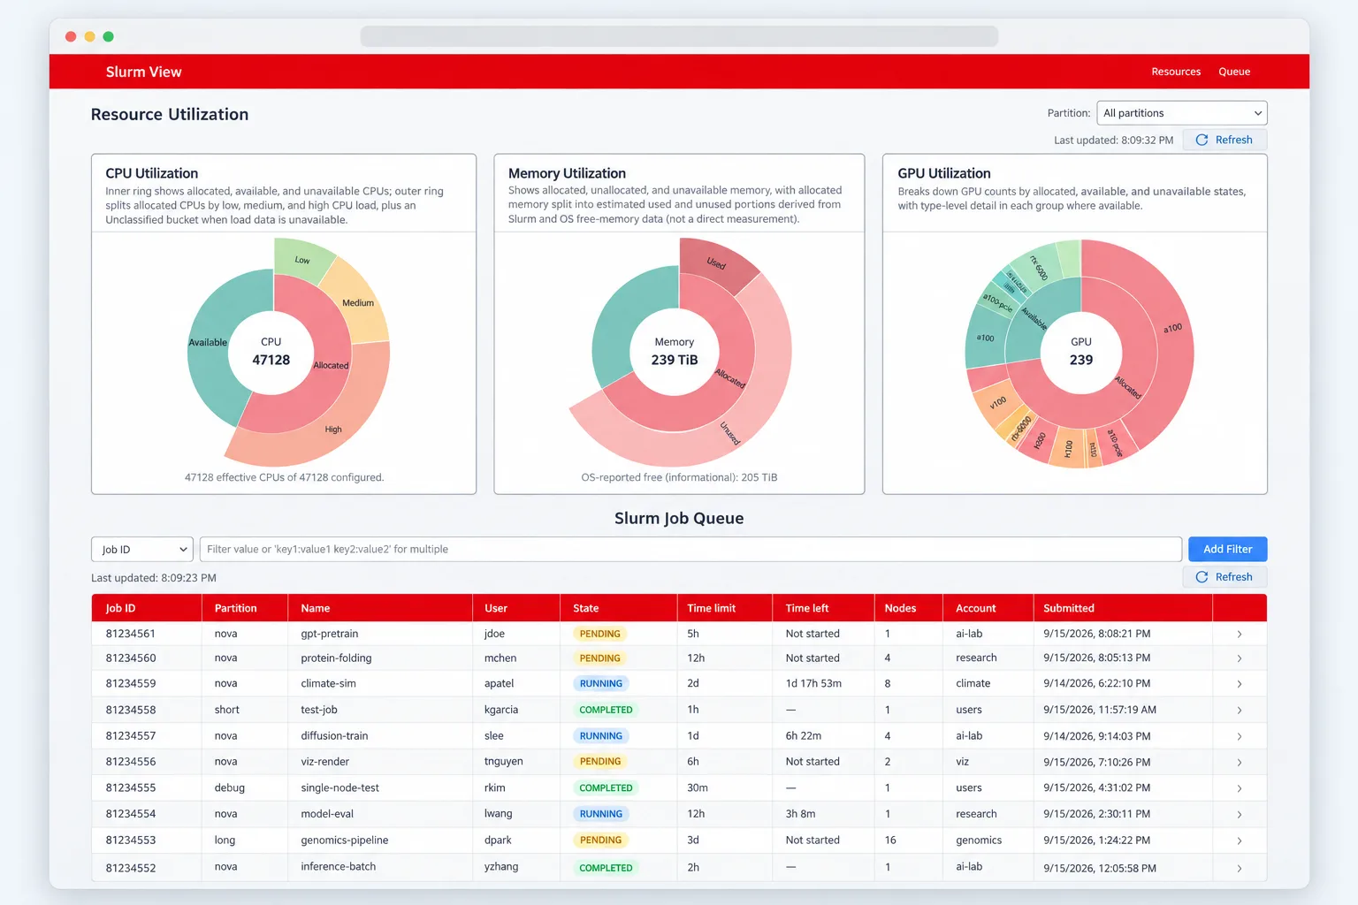Select the a100 allocated segment in GPU chart

(1172, 329)
